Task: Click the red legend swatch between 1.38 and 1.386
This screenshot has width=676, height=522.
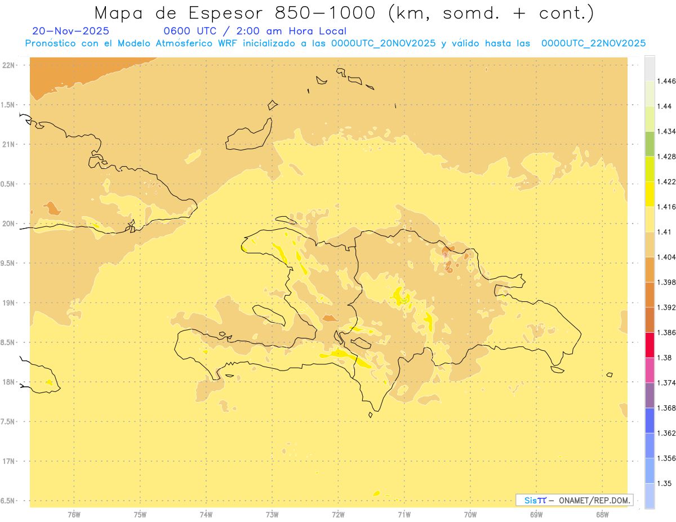Action: [x=650, y=345]
